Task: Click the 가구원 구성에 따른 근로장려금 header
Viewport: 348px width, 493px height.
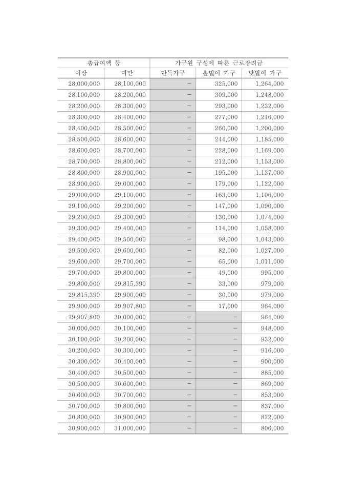Action: [x=219, y=63]
